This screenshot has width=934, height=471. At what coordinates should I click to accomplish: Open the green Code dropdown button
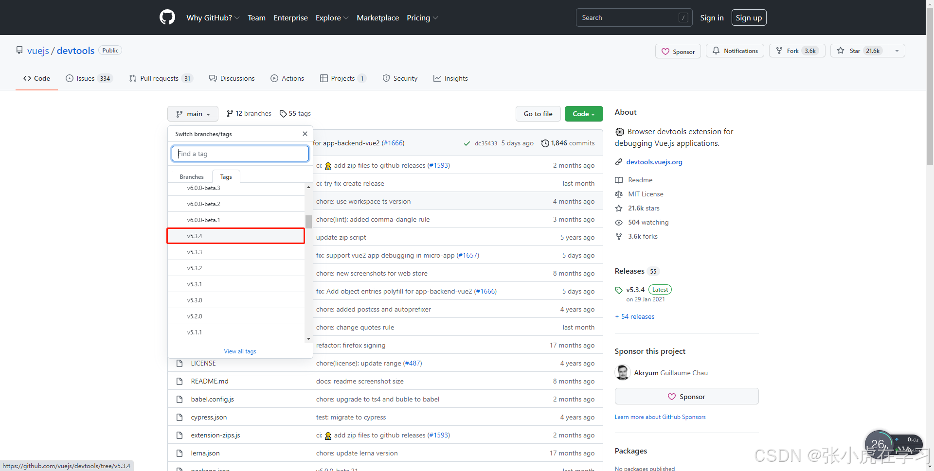click(x=584, y=114)
